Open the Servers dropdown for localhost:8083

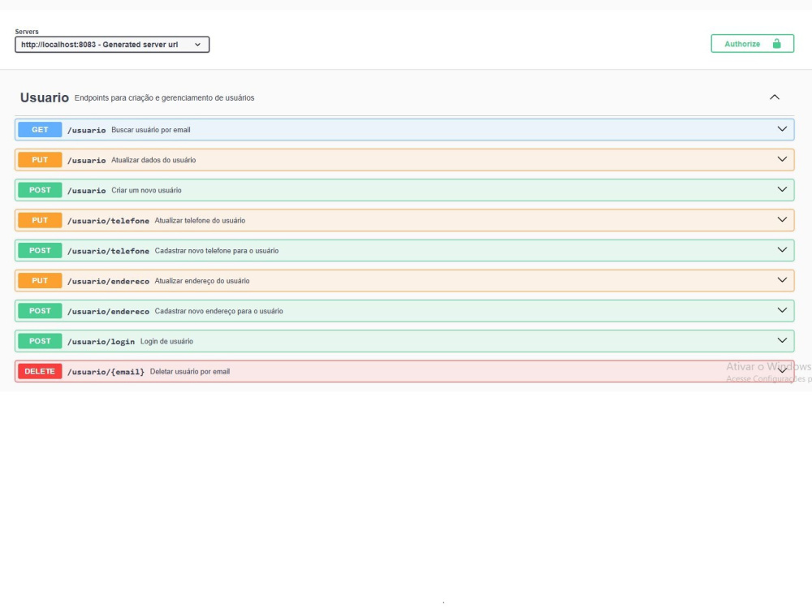pyautogui.click(x=112, y=45)
